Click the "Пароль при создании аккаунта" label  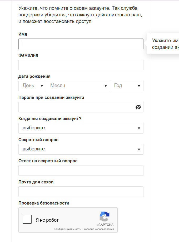pyautogui.click(x=51, y=98)
